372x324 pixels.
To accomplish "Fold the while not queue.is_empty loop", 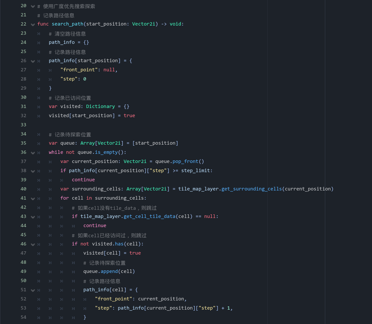I will coord(33,153).
